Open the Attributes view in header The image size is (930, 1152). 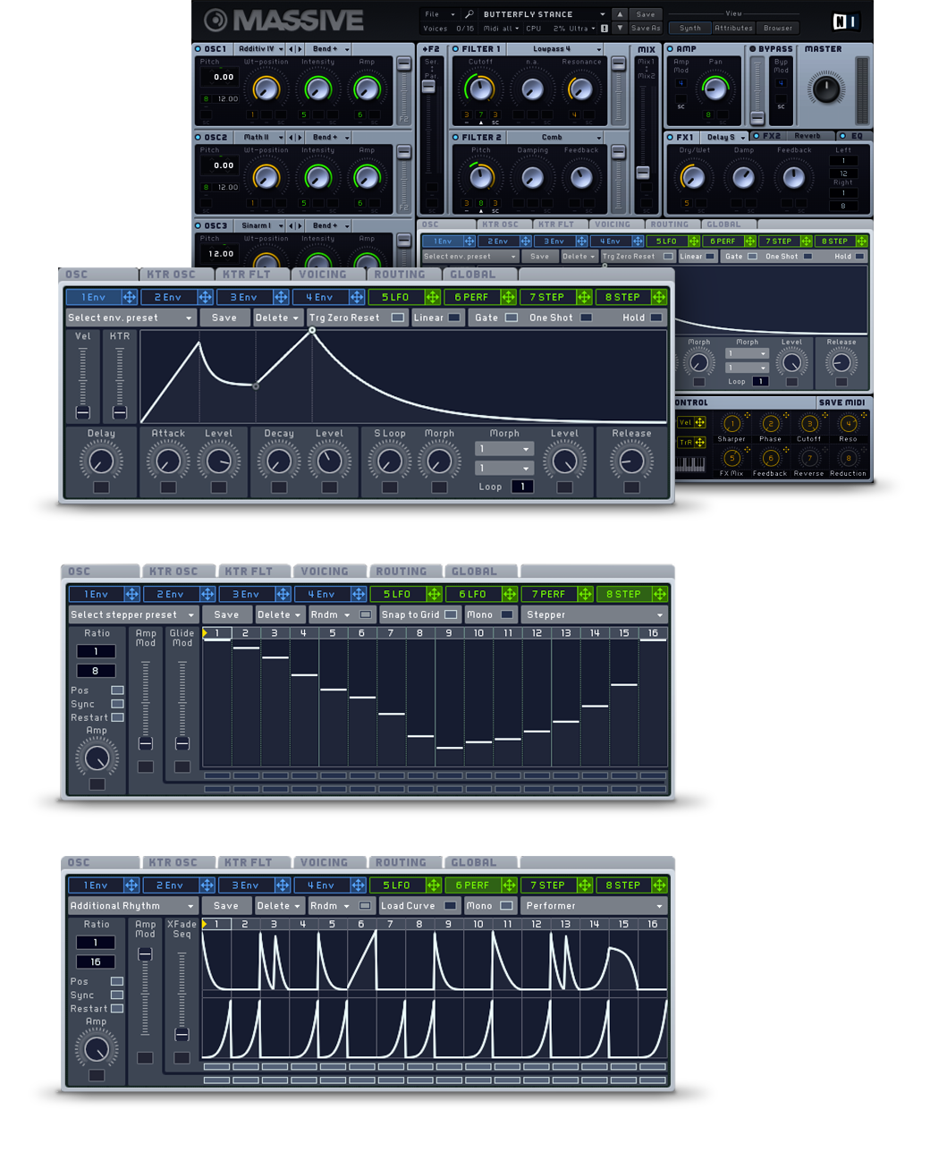733,28
